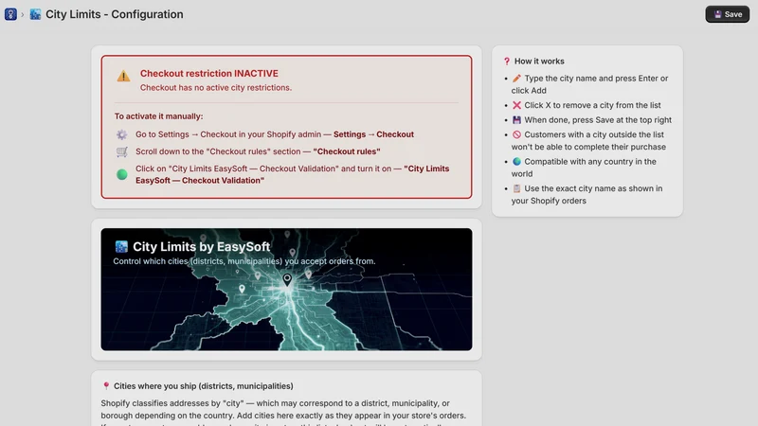
Task: Click the green circle icon beside validation step
Action: click(122, 174)
